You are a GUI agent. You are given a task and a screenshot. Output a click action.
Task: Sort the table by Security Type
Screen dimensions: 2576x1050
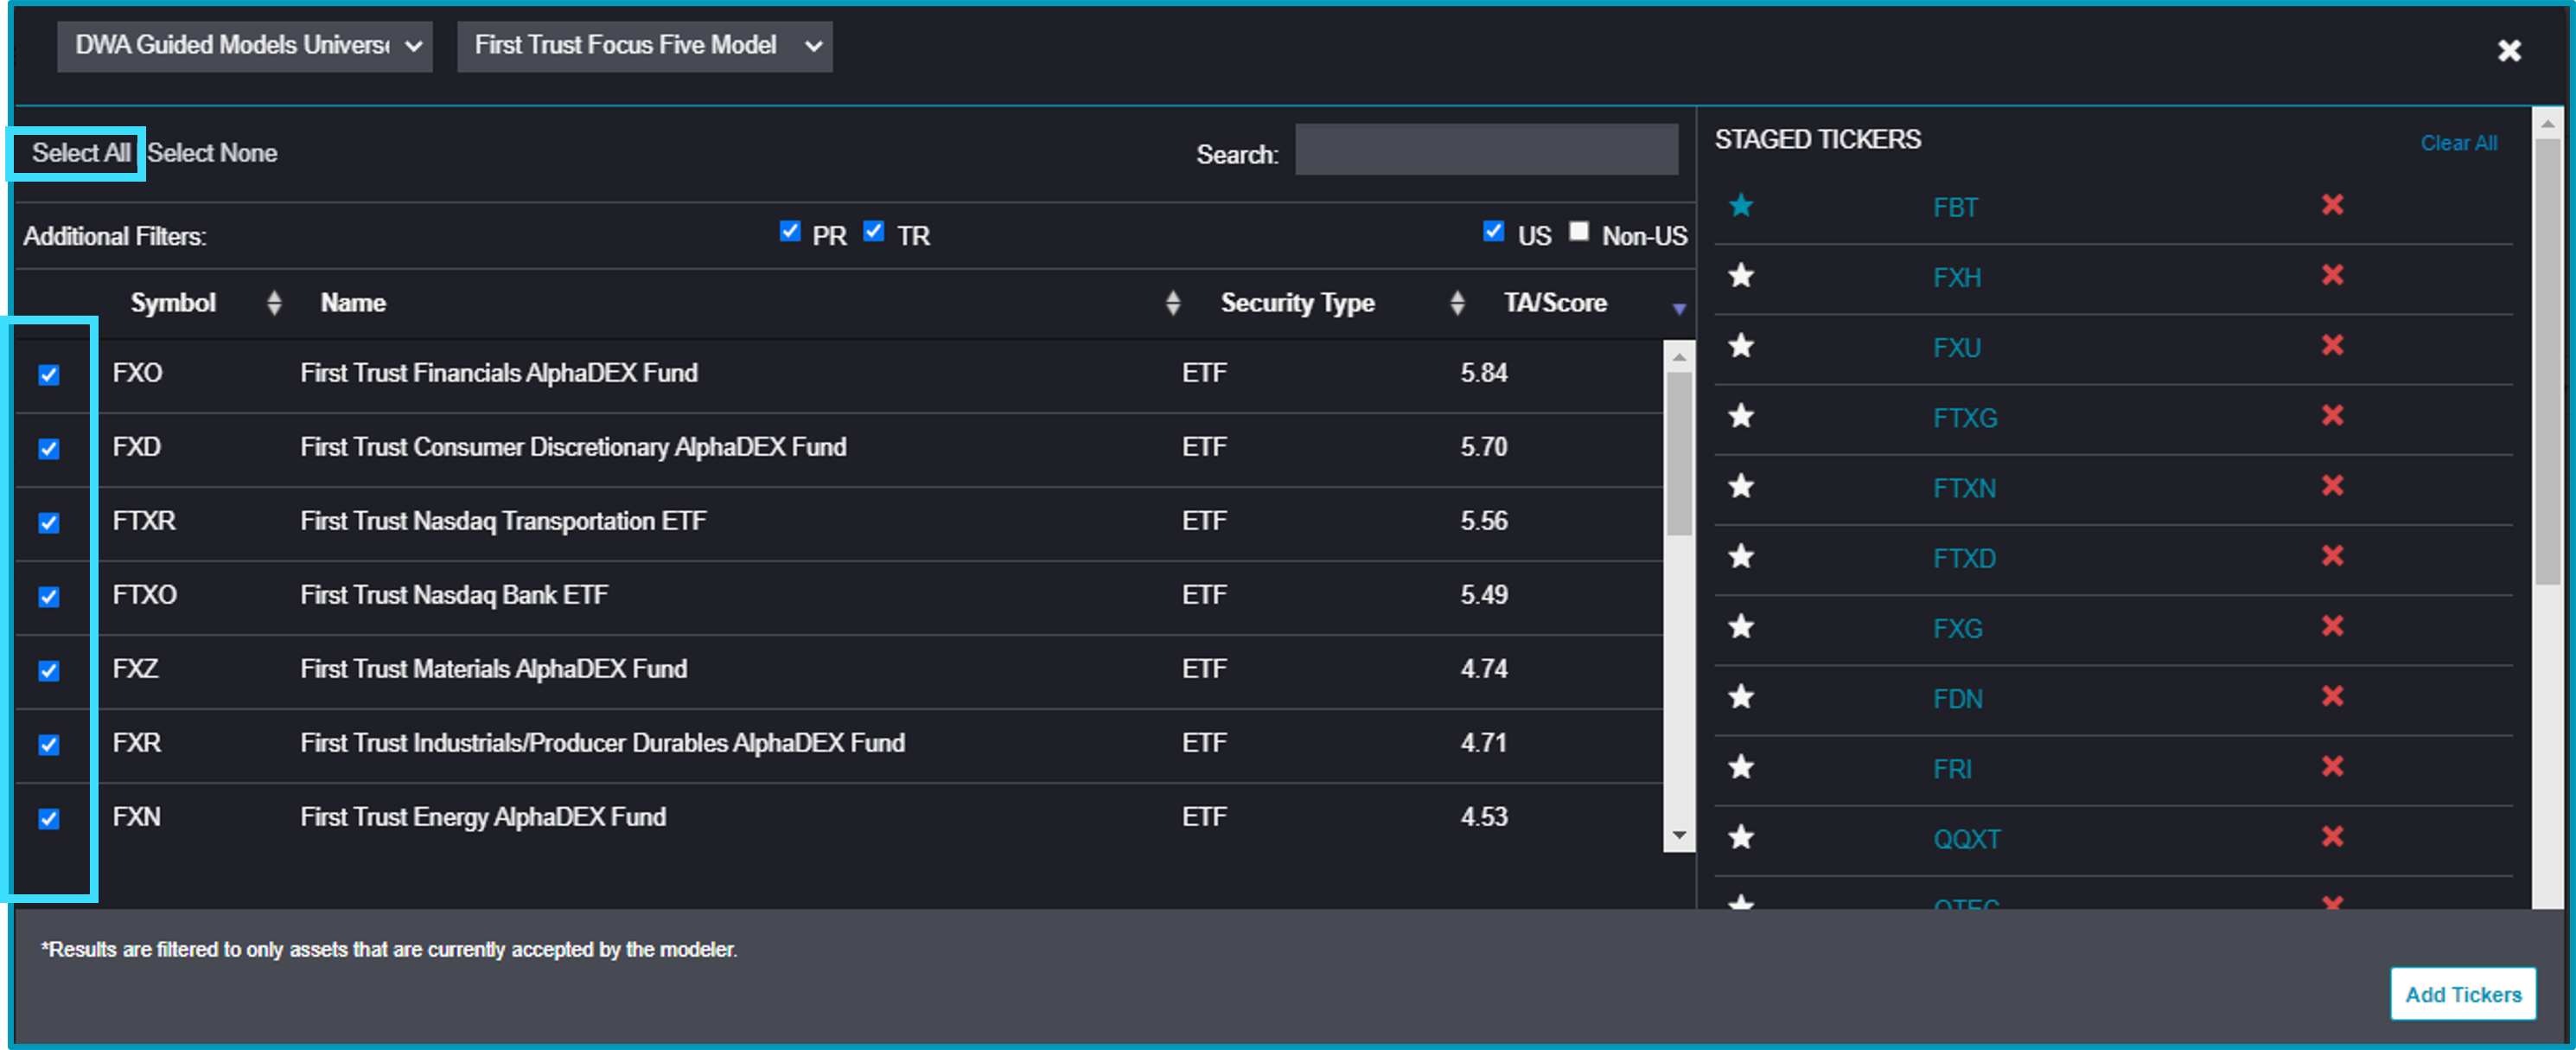pyautogui.click(x=1457, y=303)
